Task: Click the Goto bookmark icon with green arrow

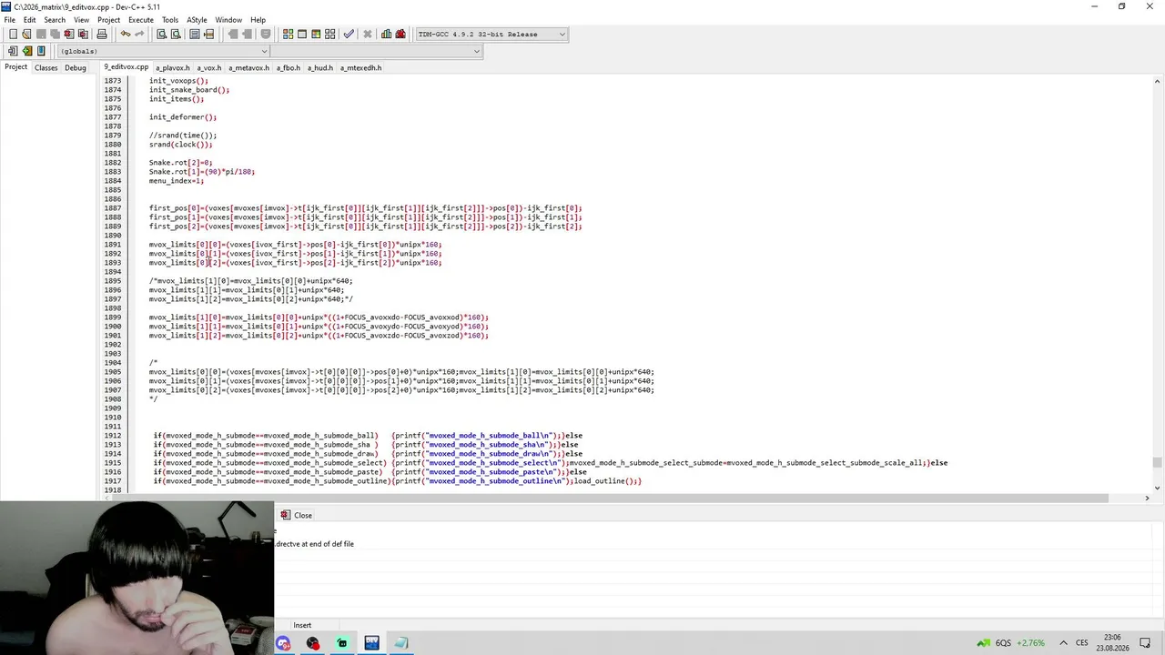Action: tap(27, 51)
